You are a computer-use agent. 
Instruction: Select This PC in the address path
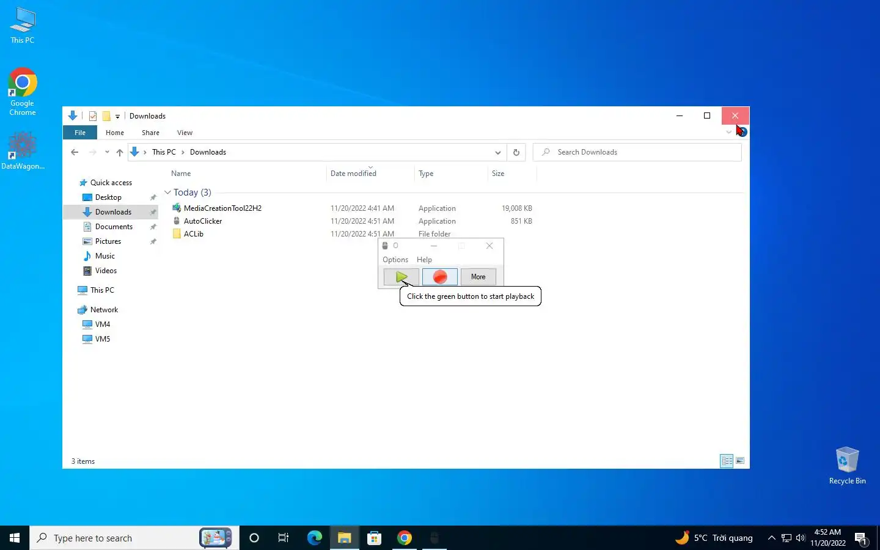tap(164, 152)
